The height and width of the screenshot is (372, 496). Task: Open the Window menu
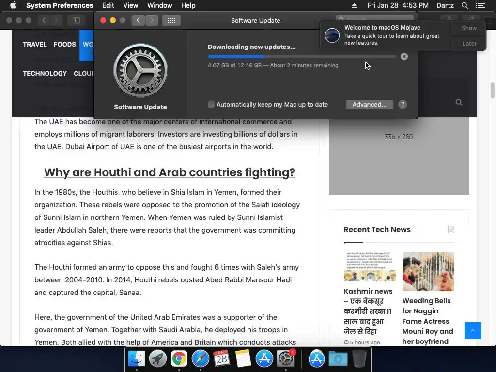[x=160, y=5]
